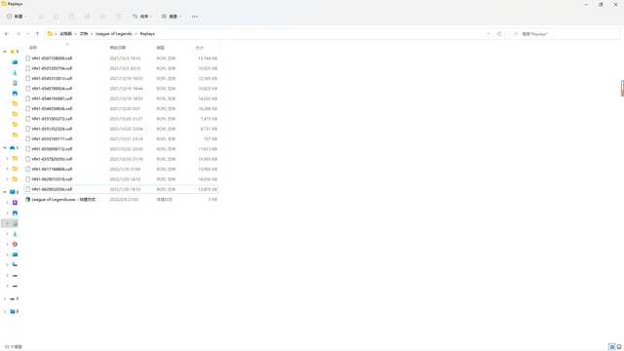Click the Sort toolbar button

tap(142, 17)
